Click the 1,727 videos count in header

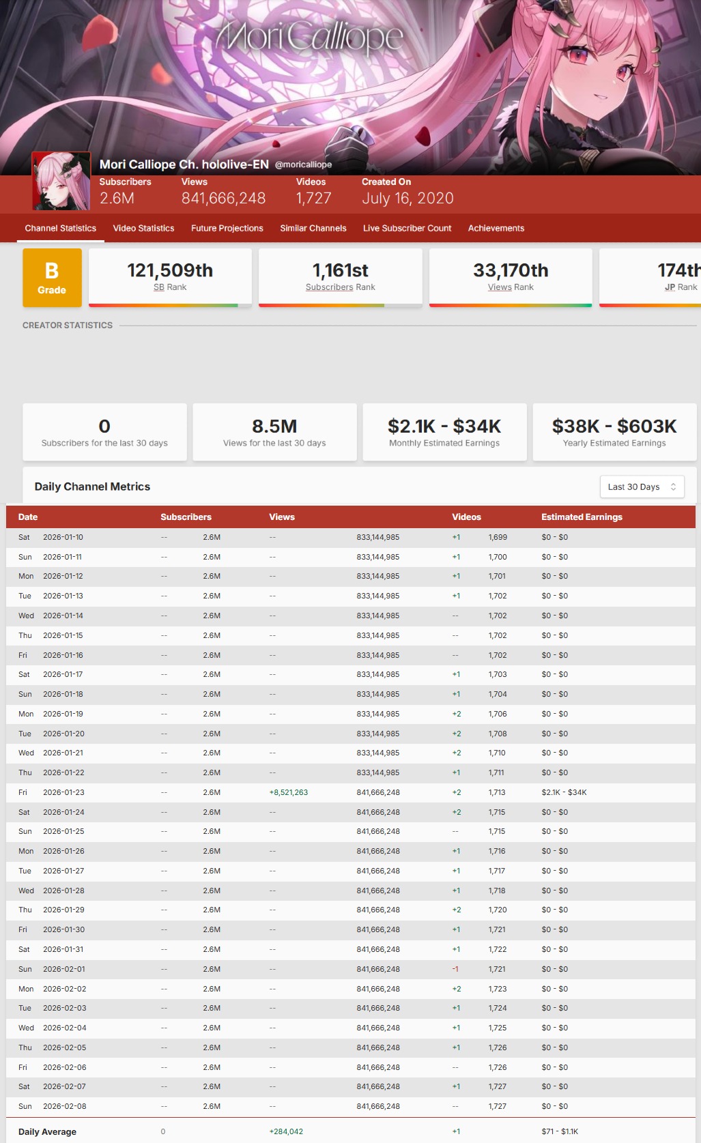click(313, 198)
